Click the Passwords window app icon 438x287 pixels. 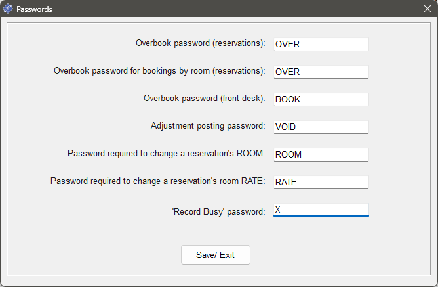(8, 9)
